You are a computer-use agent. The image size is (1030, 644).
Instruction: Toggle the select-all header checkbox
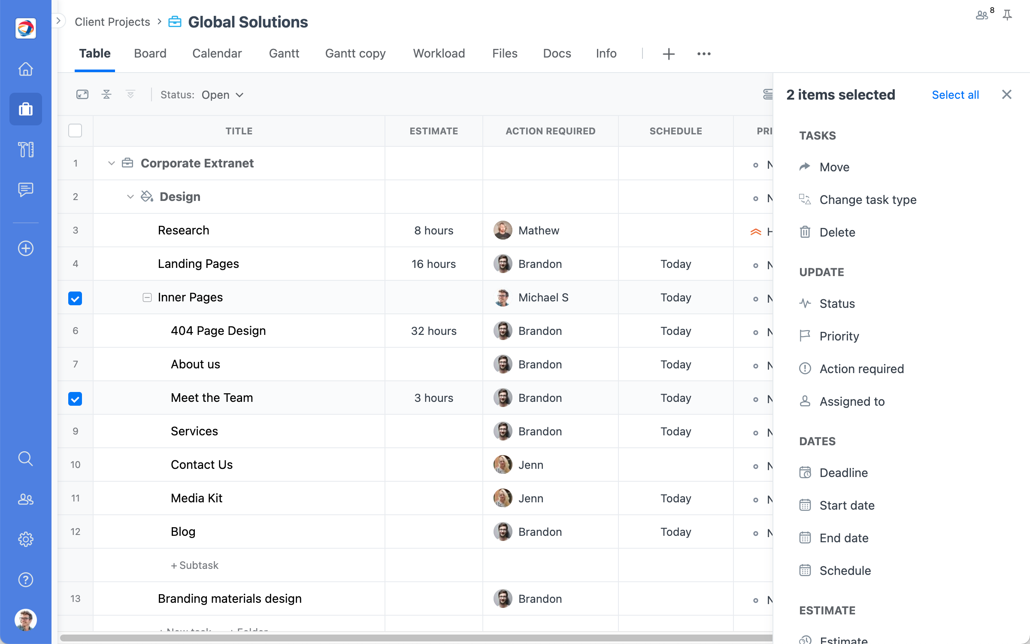tap(75, 131)
